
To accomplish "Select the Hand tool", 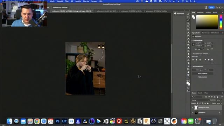I will [x=188, y=72].
